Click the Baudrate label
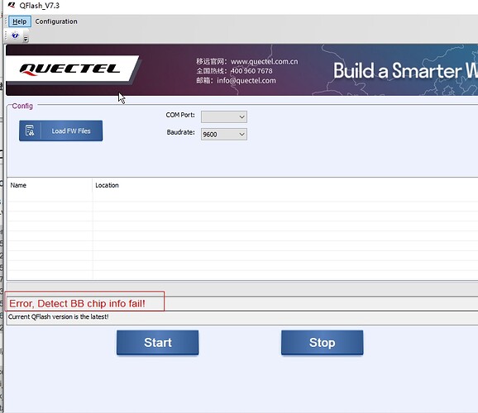This screenshot has width=478, height=413. pyautogui.click(x=181, y=132)
